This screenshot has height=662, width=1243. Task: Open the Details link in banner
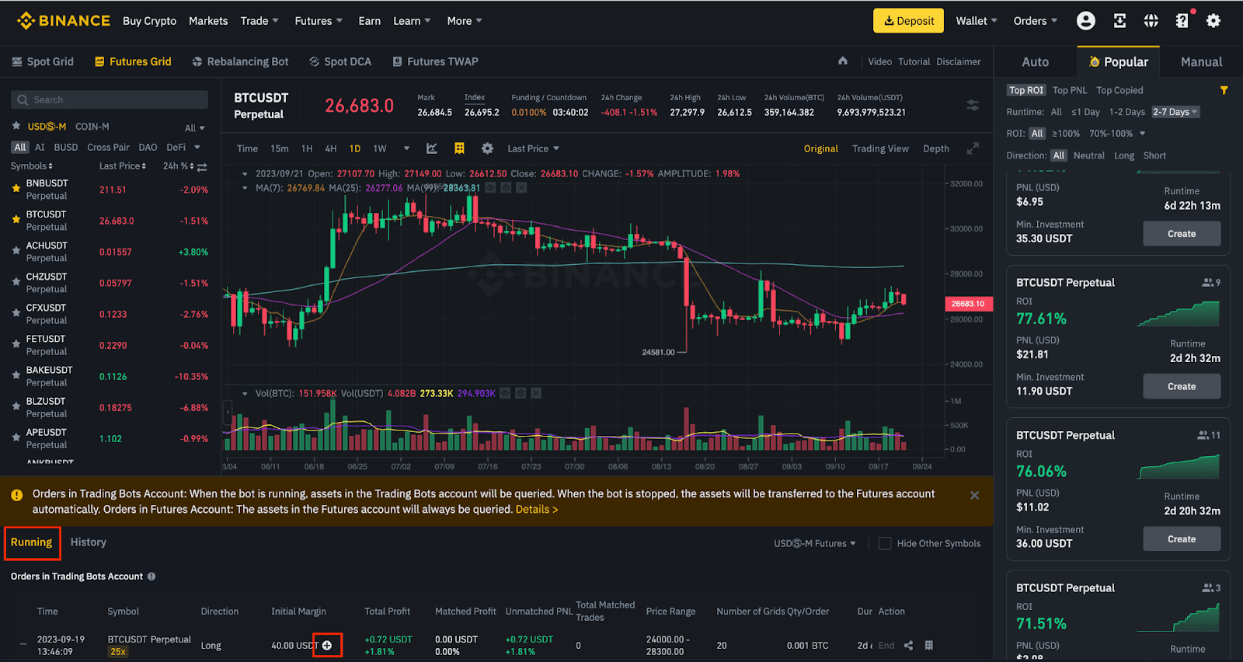pos(537,510)
